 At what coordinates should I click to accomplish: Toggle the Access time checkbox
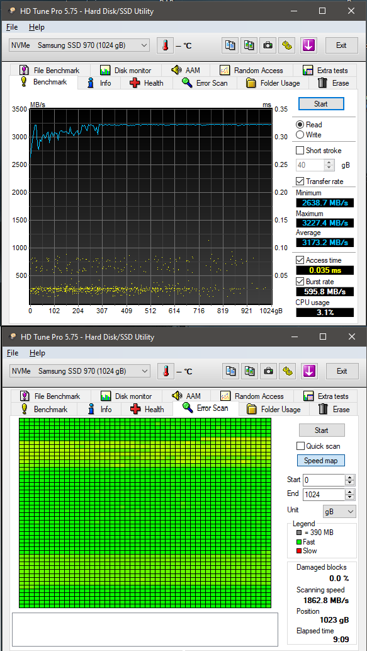click(x=300, y=260)
